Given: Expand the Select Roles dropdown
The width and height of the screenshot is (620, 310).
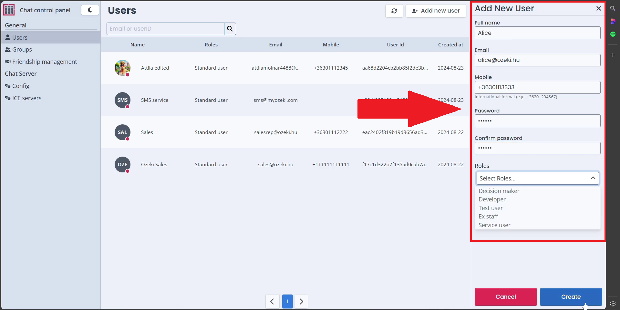Looking at the screenshot, I should pos(537,178).
